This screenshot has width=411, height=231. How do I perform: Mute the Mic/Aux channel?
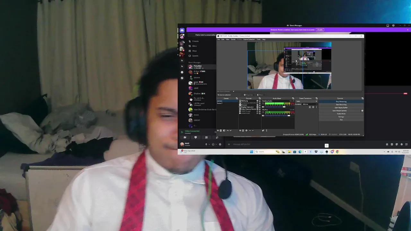[263, 116]
